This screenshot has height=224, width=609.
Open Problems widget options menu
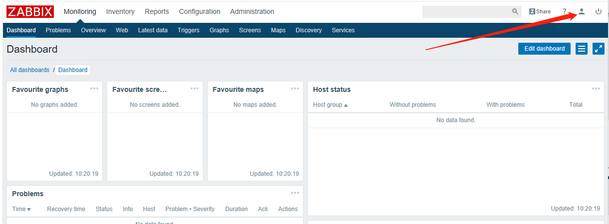coord(295,193)
